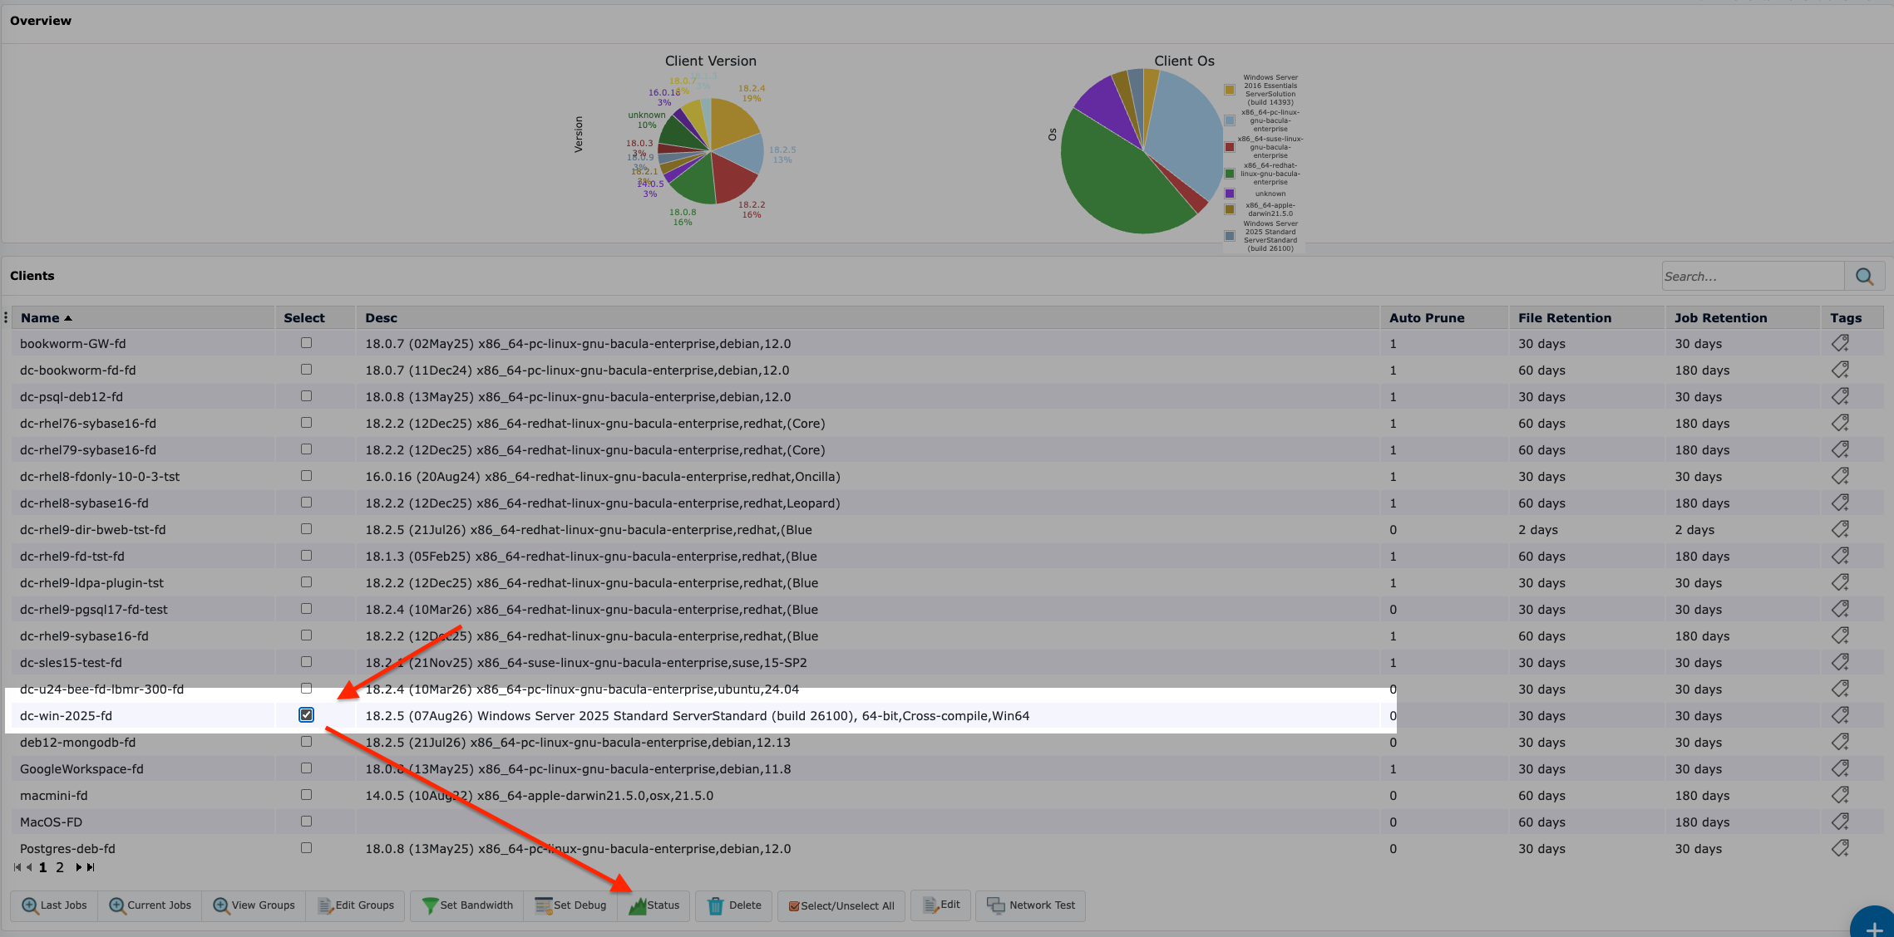Go to last page arrow

91,867
